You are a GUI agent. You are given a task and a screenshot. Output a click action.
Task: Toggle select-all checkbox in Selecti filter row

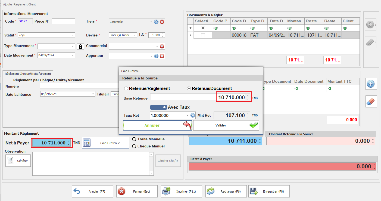point(203,28)
